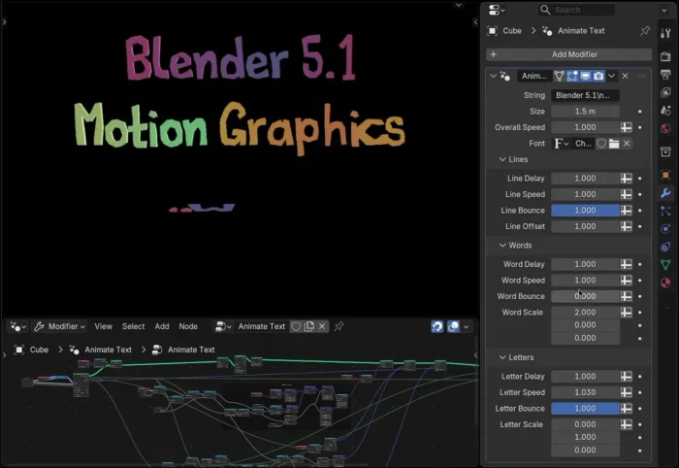The height and width of the screenshot is (468, 679).
Task: Open the Material properties tab icon
Action: (665, 283)
